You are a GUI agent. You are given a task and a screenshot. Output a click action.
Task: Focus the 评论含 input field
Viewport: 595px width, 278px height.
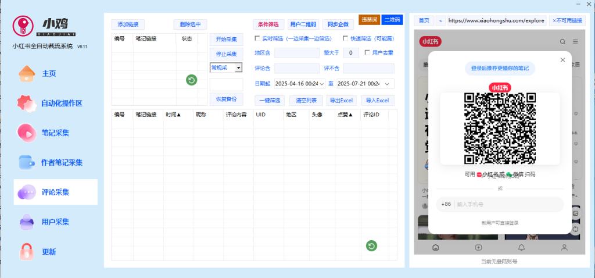pyautogui.click(x=297, y=69)
